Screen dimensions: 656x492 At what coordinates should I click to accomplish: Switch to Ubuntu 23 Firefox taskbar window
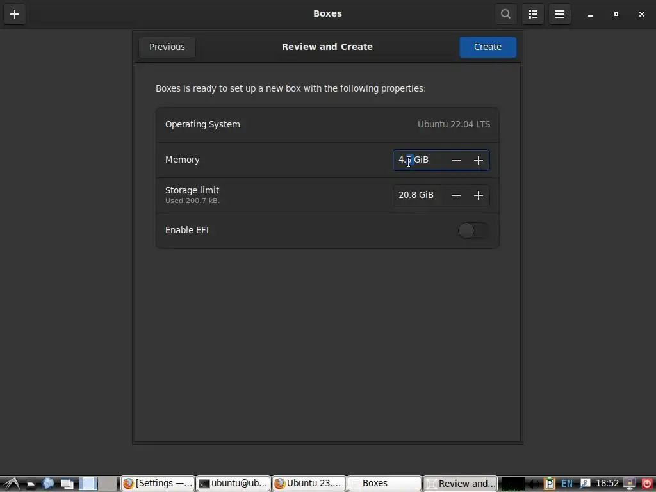[309, 484]
